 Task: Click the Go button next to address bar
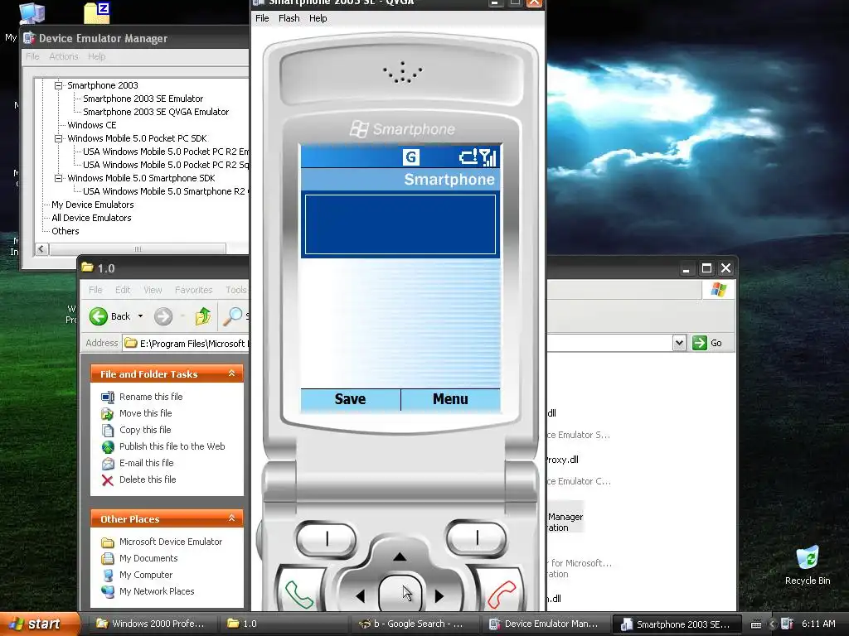(x=708, y=343)
